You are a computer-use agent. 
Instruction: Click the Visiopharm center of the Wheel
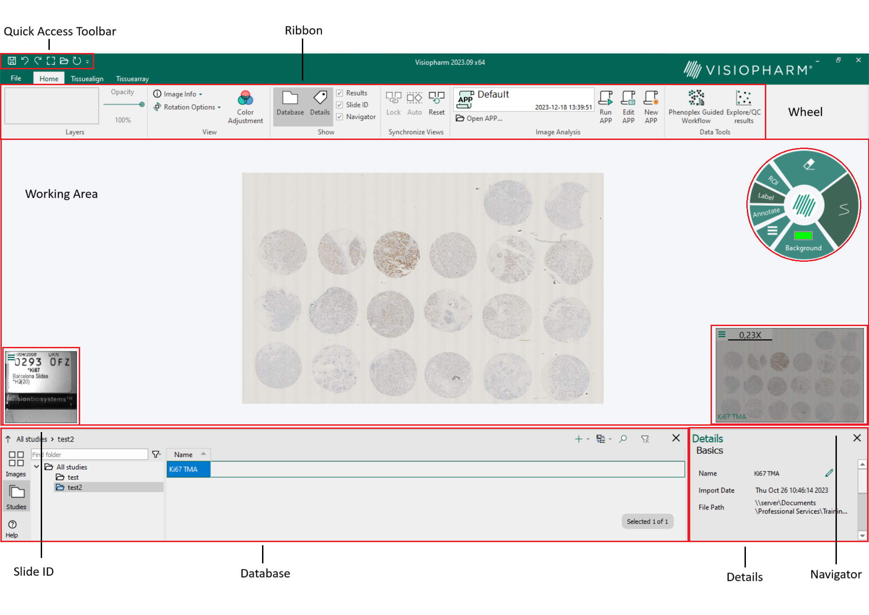point(804,206)
